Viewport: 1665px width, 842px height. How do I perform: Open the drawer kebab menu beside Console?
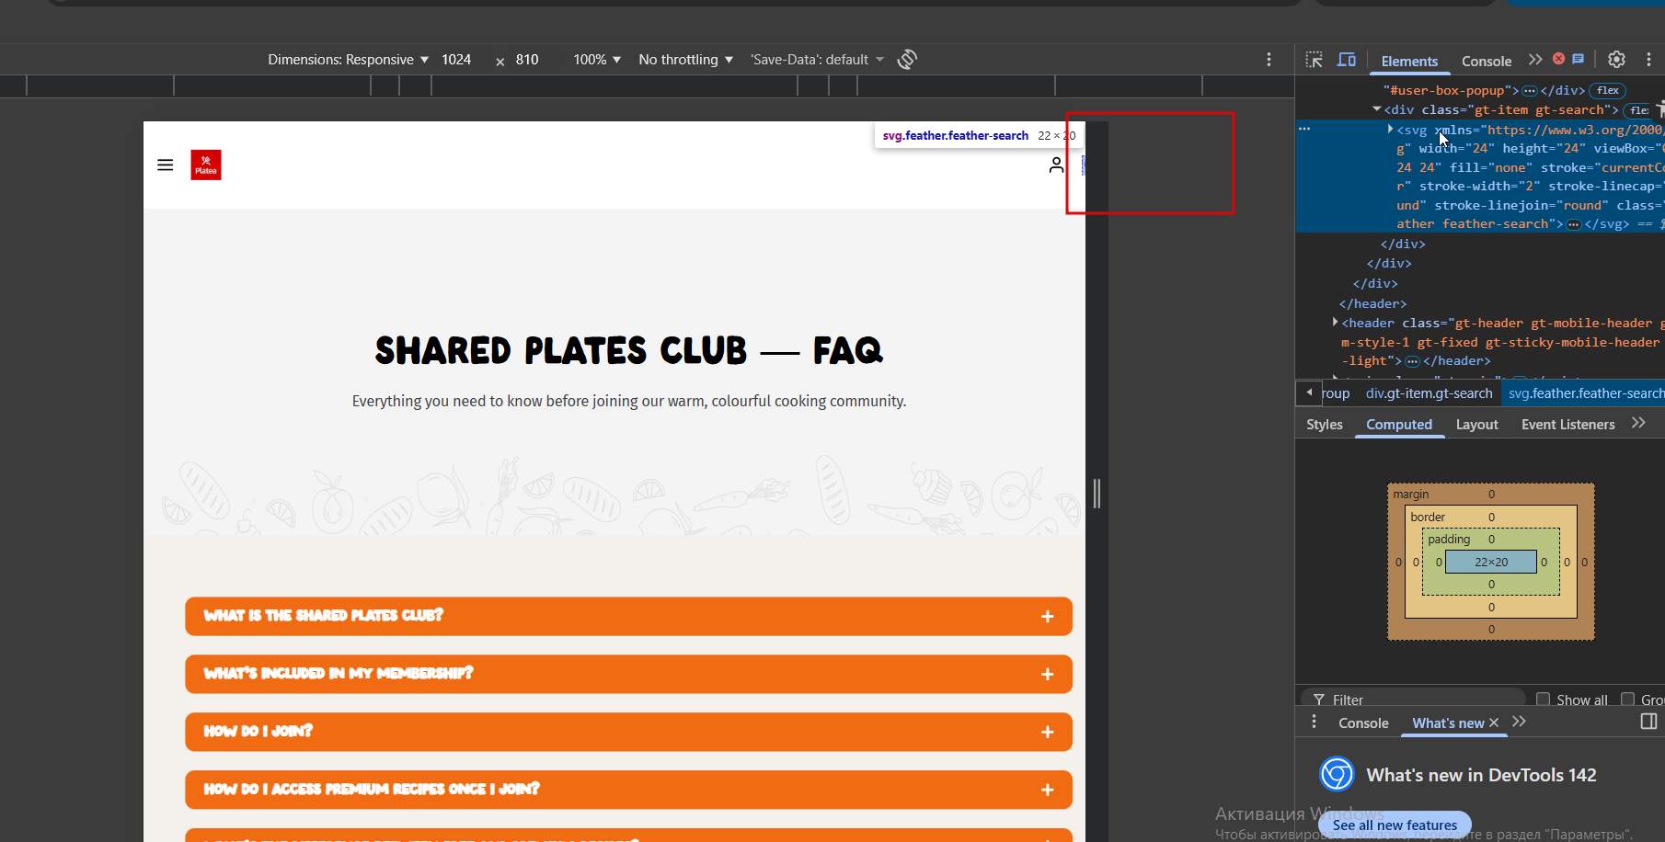[x=1314, y=722]
